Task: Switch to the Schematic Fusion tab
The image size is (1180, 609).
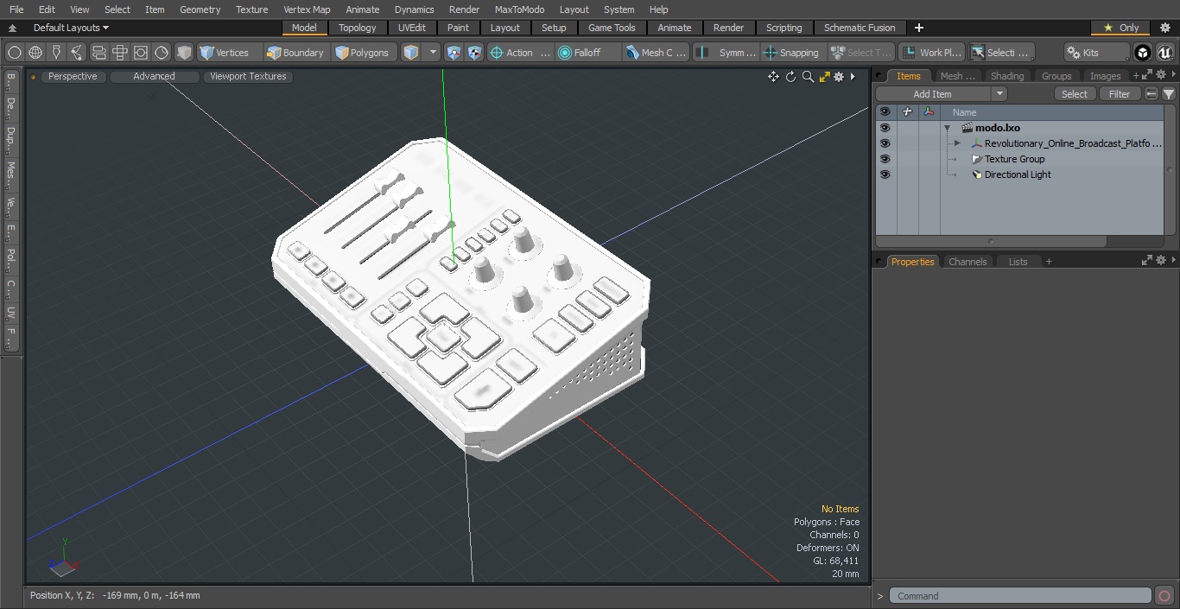Action: tap(860, 28)
